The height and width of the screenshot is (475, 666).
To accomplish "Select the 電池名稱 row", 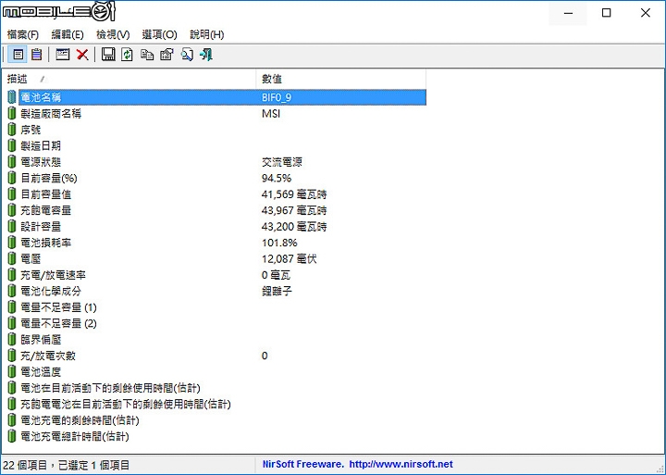I will click(x=216, y=97).
